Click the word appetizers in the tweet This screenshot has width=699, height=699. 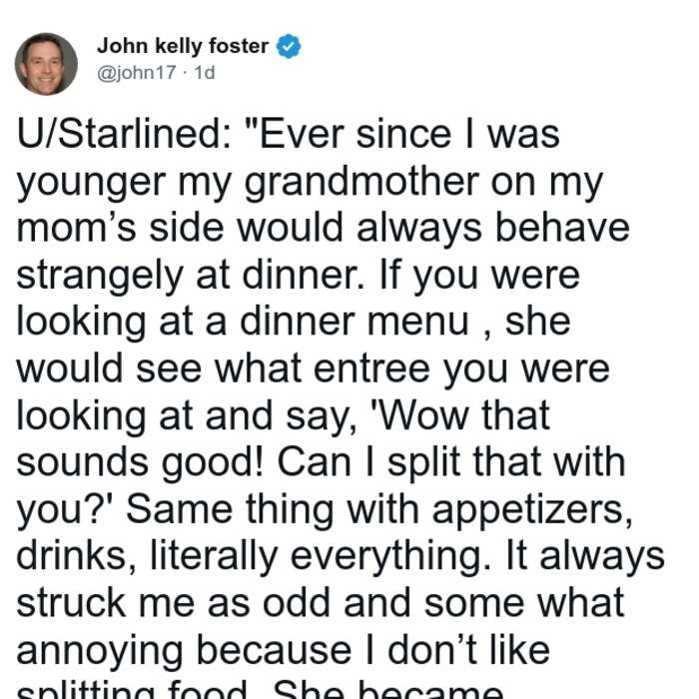pyautogui.click(x=532, y=510)
